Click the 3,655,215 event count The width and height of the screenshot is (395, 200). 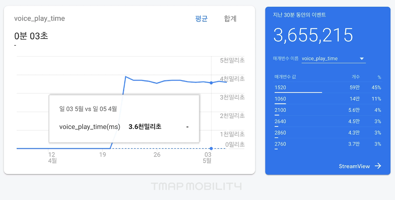(313, 35)
